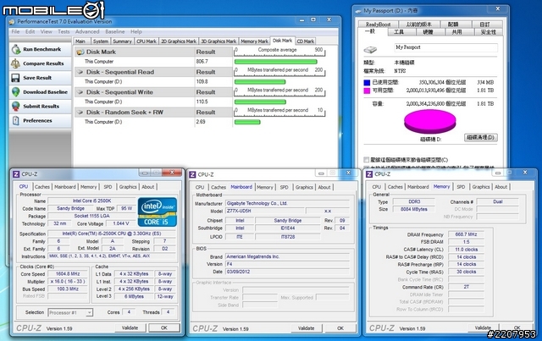Switch to the Summary tab in PerformanceTest
This screenshot has width=542, height=341.
(x=122, y=41)
